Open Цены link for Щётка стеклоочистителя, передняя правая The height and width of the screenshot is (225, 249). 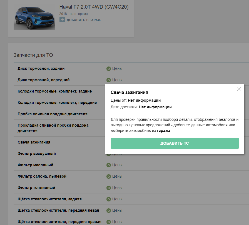point(117,222)
